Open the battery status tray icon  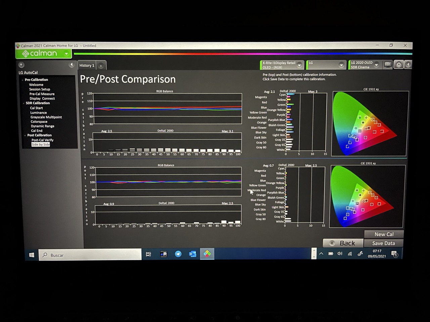331,254
